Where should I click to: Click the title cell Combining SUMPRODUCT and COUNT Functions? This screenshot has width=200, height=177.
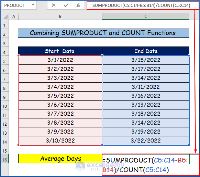pyautogui.click(x=104, y=33)
